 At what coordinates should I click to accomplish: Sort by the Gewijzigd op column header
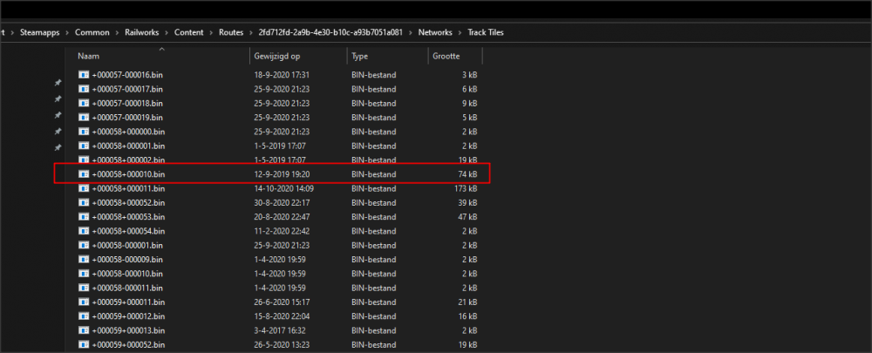[276, 56]
